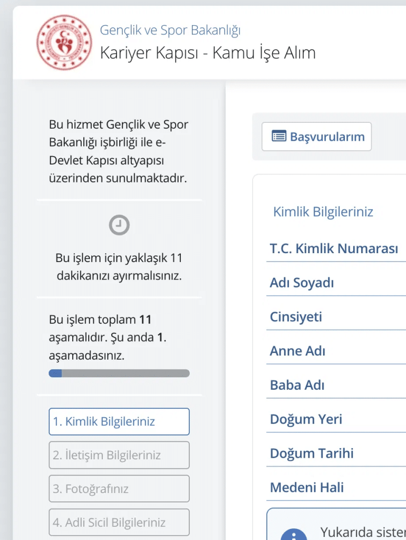Click the Kimlik Bilgileriniz section heading
406x540 pixels.
click(x=323, y=212)
